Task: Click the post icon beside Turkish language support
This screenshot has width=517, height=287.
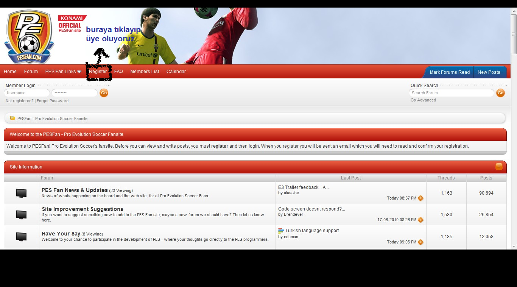Action: pyautogui.click(x=281, y=231)
